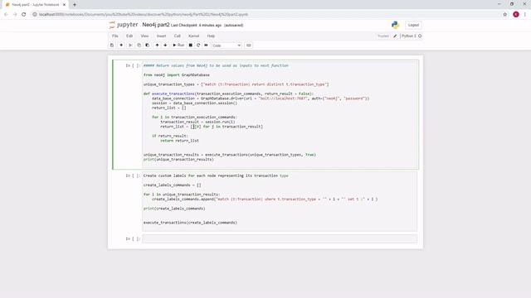The width and height of the screenshot is (531, 298).
Task: Close the Neo4j part2 browser tab
Action: [64, 5]
